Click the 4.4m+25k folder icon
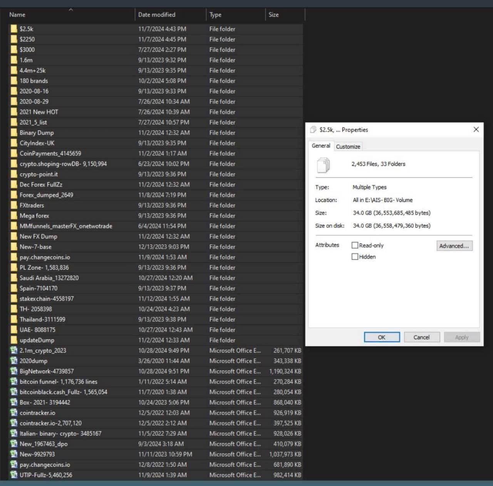The image size is (493, 486). tap(14, 70)
